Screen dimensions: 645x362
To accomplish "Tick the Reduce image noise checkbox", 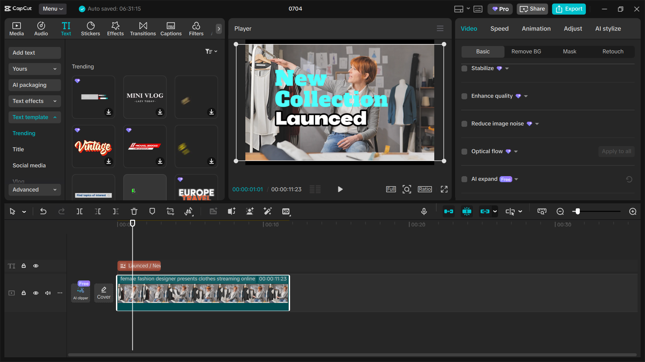I will [x=464, y=124].
